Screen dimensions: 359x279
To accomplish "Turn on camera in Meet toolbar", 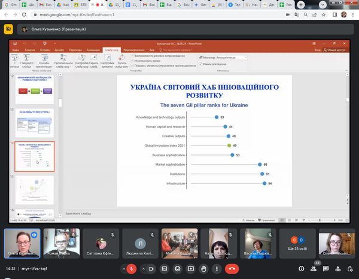I will point(150,268).
